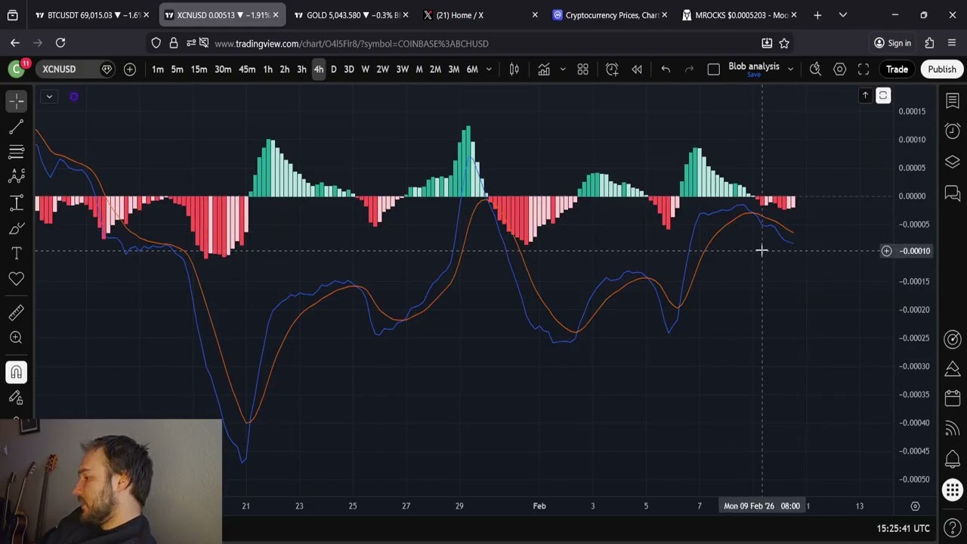The height and width of the screenshot is (544, 967).
Task: Select the trend line drawing tool
Action: (x=16, y=126)
